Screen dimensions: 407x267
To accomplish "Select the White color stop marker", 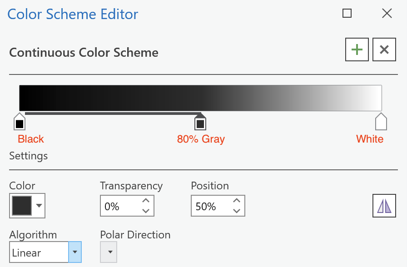I will pyautogui.click(x=381, y=121).
